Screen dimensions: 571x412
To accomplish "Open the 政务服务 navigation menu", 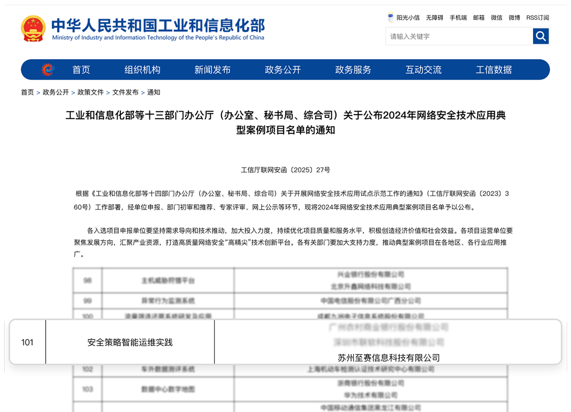I will click(x=353, y=70).
